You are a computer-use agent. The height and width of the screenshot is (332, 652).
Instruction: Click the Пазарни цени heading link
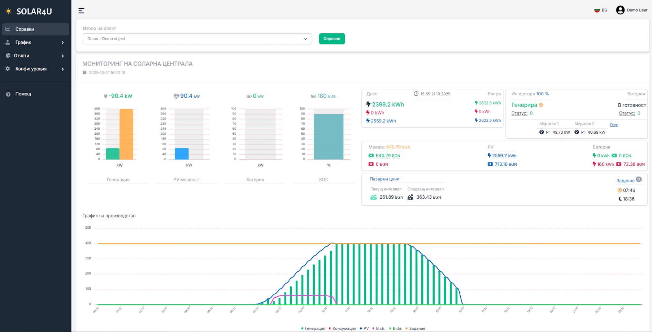click(384, 179)
